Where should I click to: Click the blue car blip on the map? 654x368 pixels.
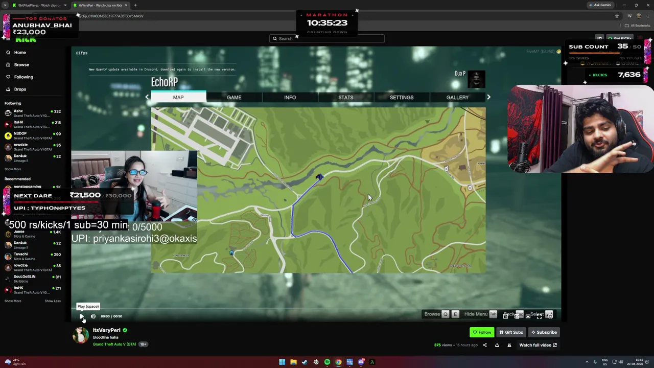click(x=319, y=177)
